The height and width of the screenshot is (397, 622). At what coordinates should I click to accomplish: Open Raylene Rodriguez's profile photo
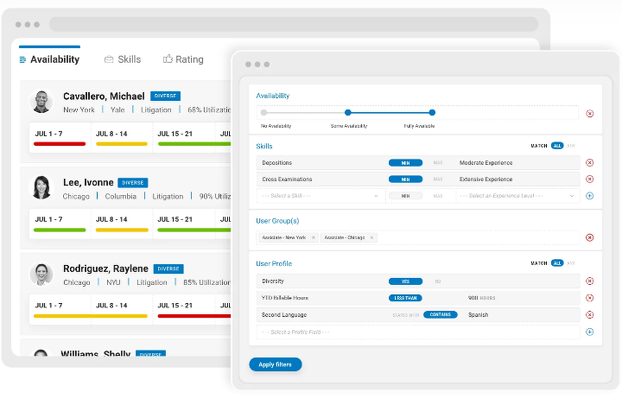(x=41, y=274)
